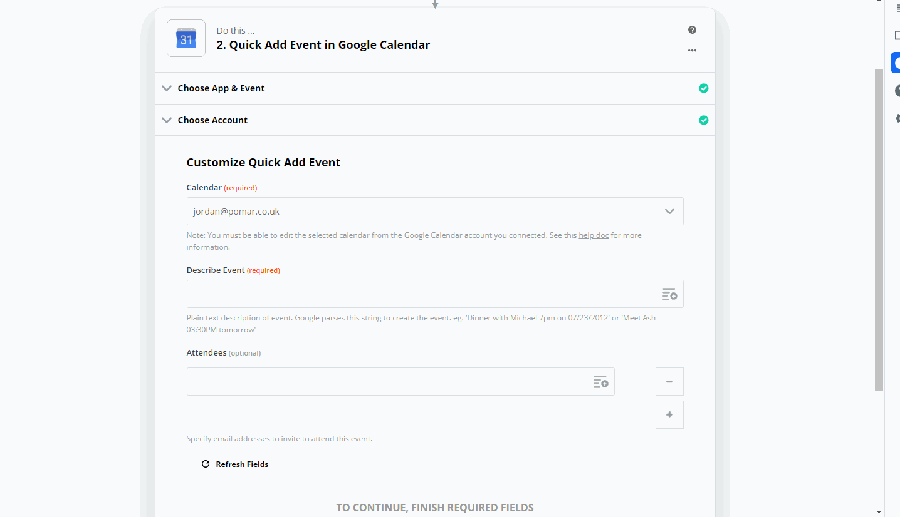Click the Attendees (optional) label
The height and width of the screenshot is (517, 900).
[x=224, y=353]
